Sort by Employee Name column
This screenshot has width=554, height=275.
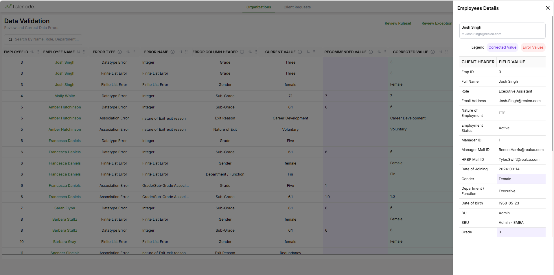point(78,52)
